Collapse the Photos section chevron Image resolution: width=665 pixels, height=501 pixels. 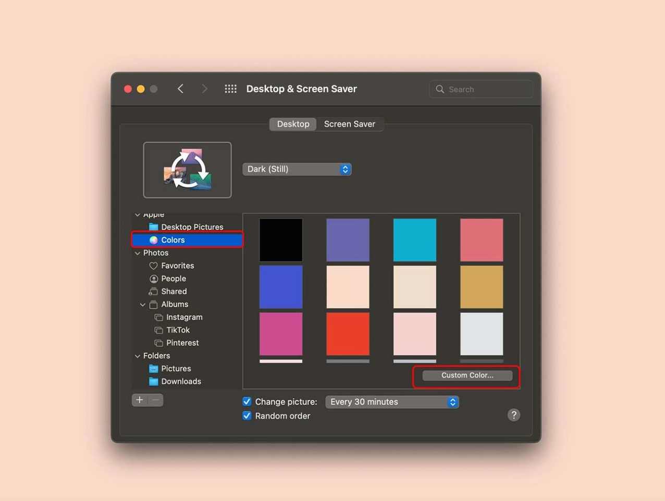click(x=138, y=253)
